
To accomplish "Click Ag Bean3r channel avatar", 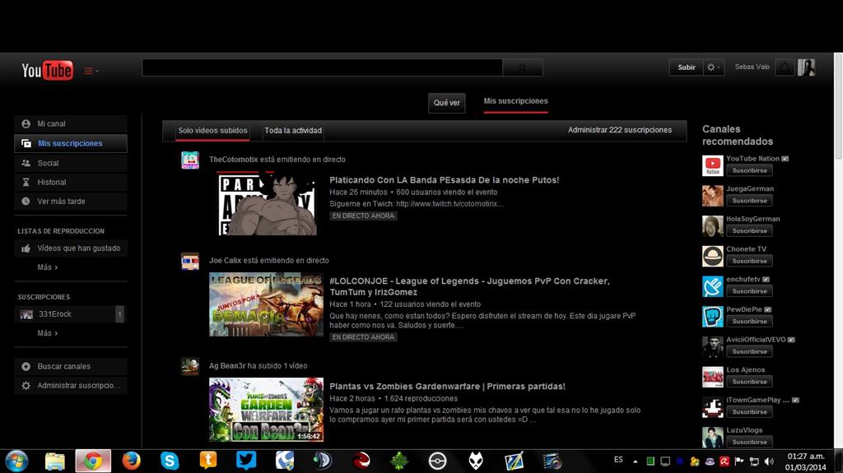I will 190,366.
